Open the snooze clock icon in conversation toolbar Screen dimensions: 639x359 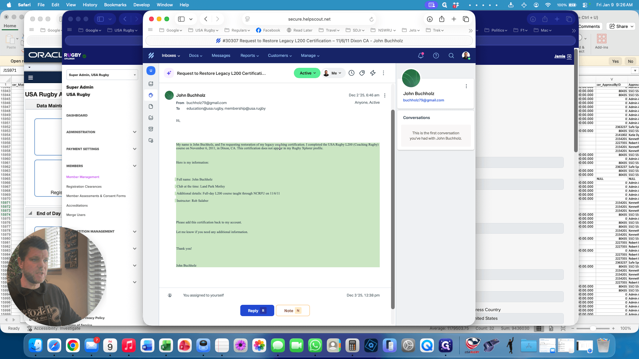pyautogui.click(x=351, y=73)
